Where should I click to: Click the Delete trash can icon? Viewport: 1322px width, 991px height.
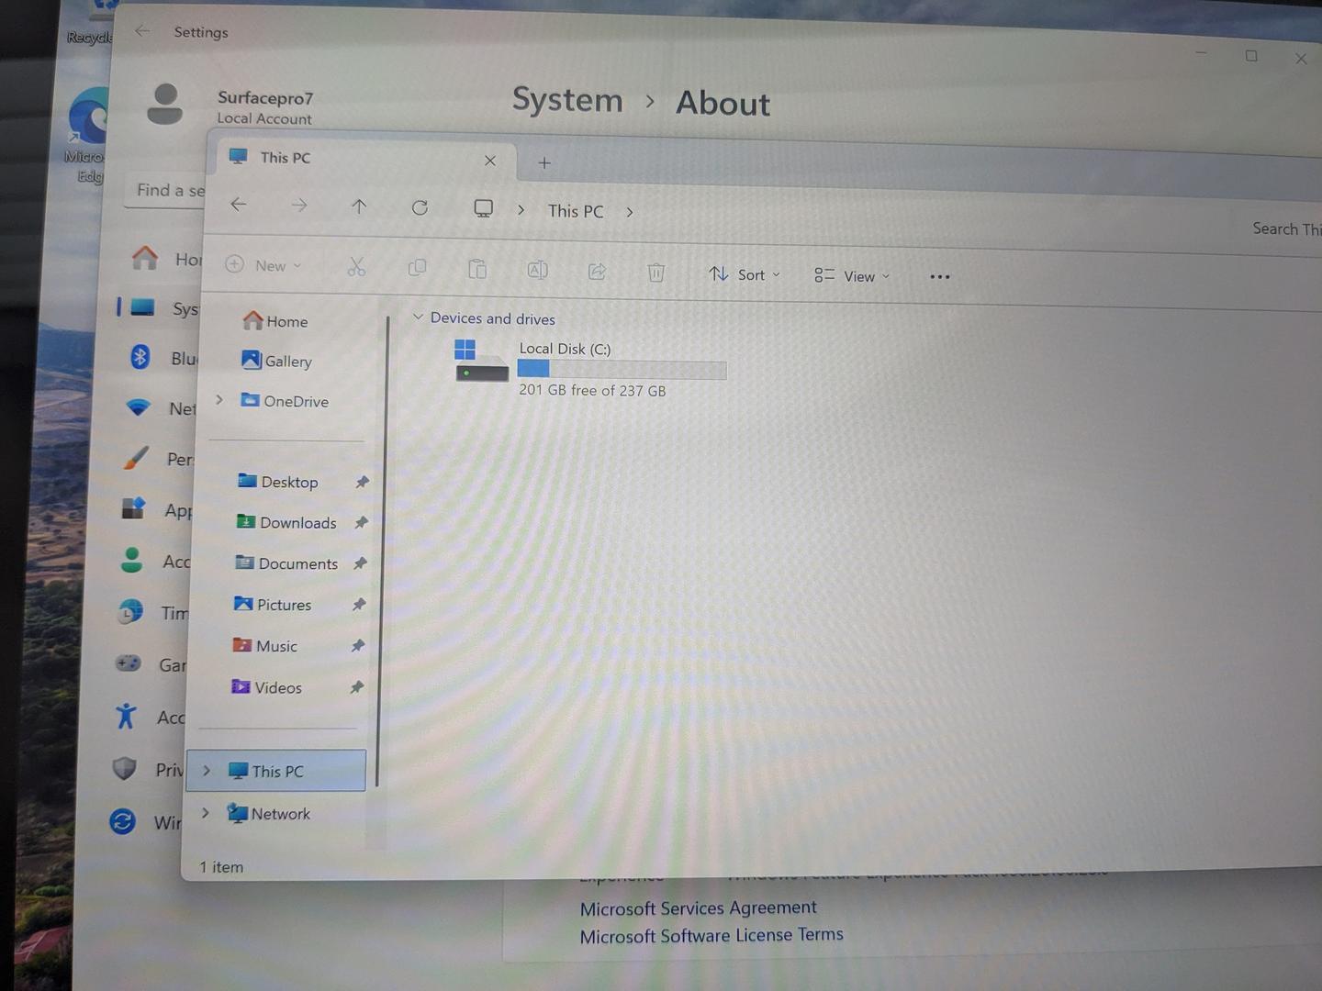655,273
